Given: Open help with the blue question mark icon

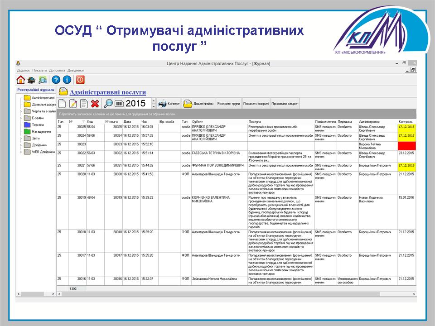Looking at the screenshot, I should 56,80.
